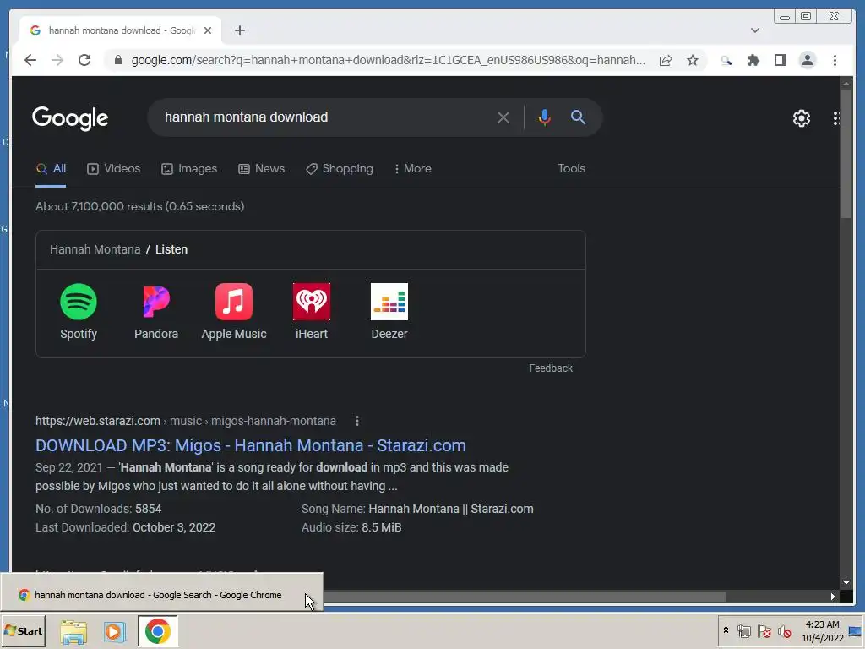Screen dimensions: 865x649
Task: Expand the More search categories
Action: point(412,169)
